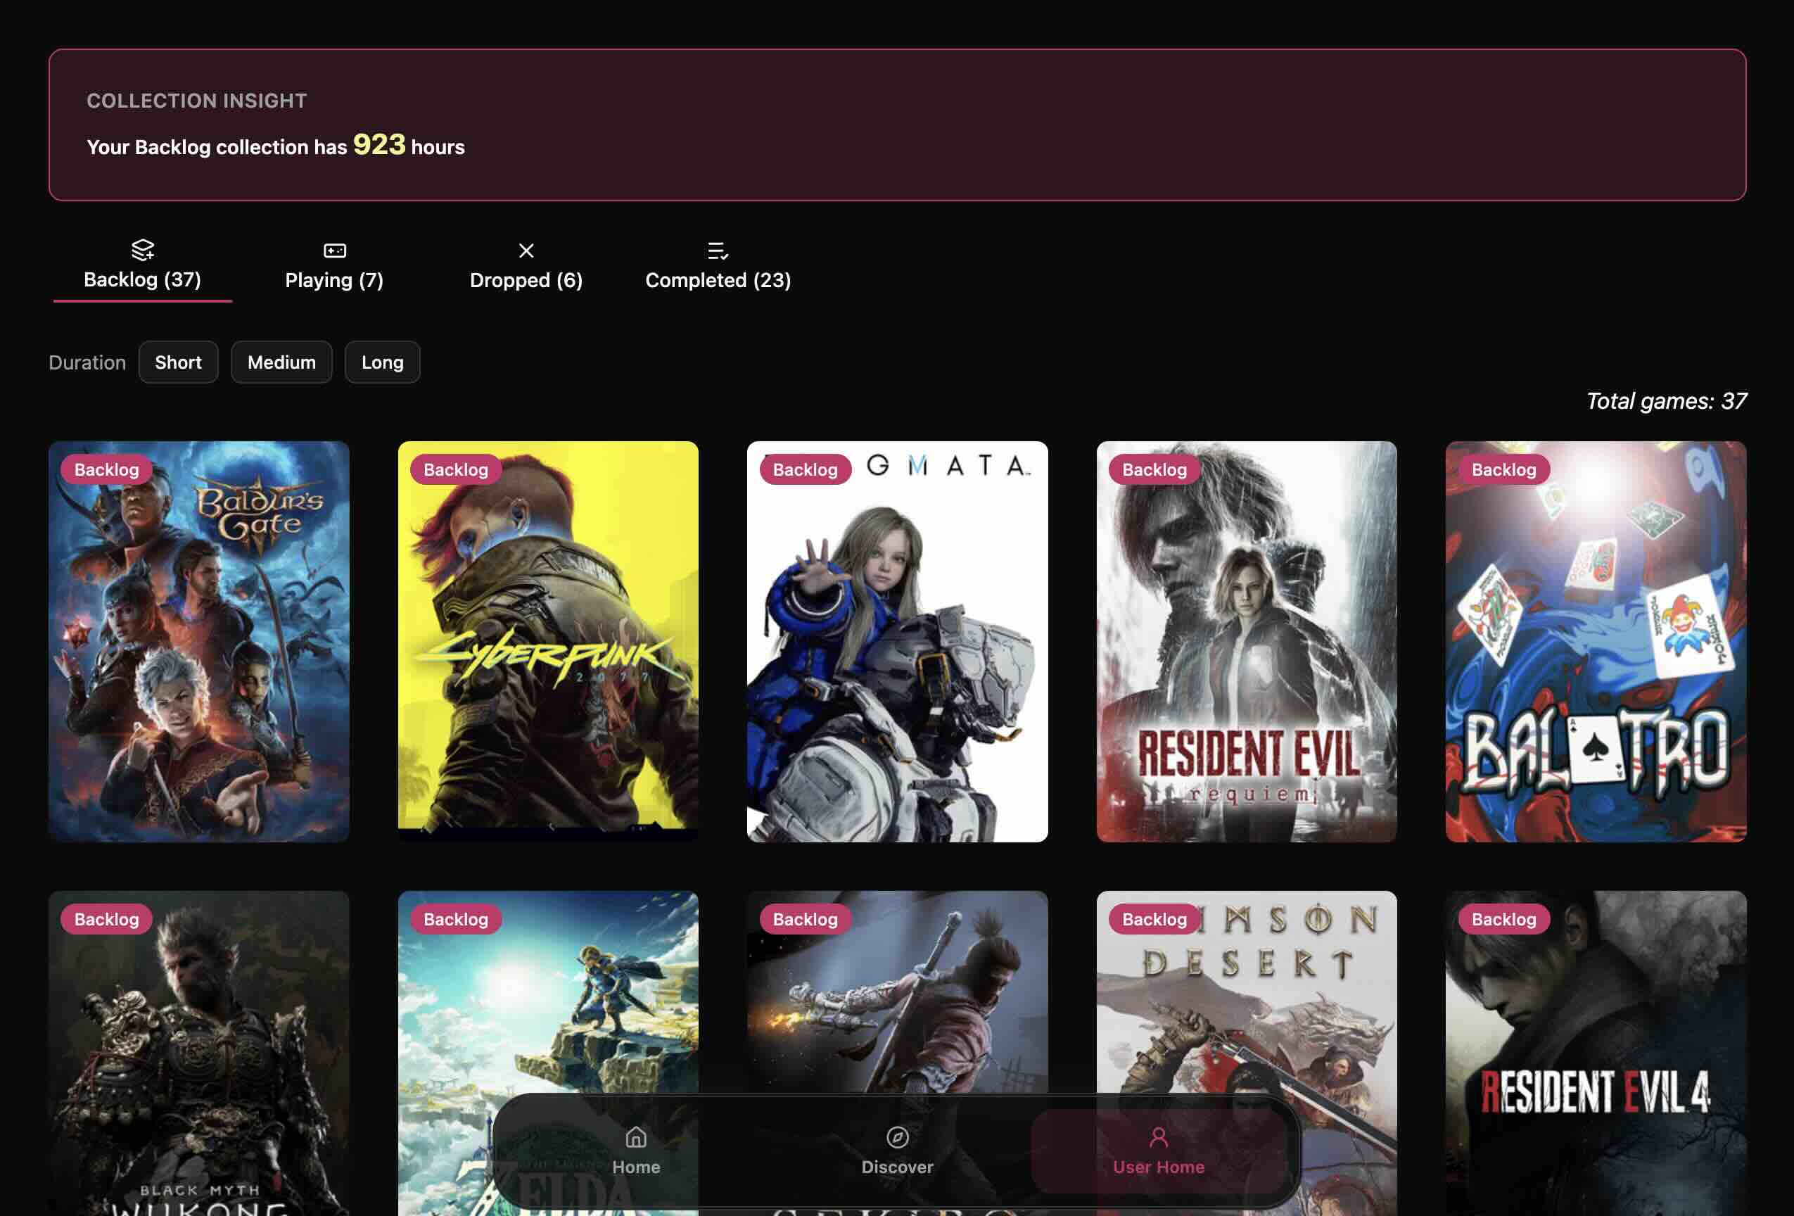The image size is (1794, 1216).
Task: Click Backlog badge on Black Myth Wukong
Action: pyautogui.click(x=106, y=919)
